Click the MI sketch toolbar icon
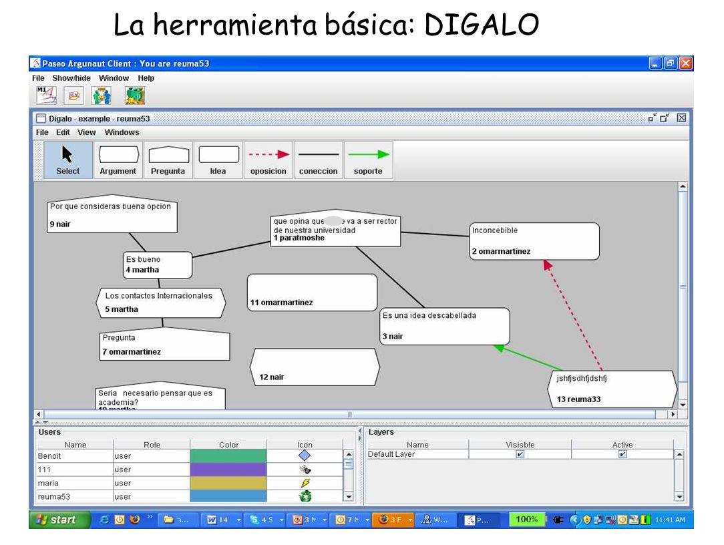724x545 pixels. tap(46, 96)
